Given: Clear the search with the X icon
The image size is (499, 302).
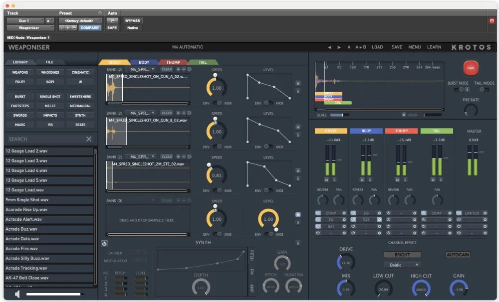Looking at the screenshot, I should [x=89, y=139].
